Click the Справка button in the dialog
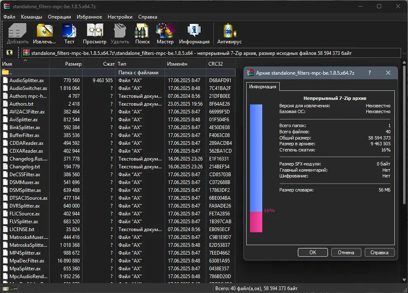This screenshot has height=293, width=408. [379, 253]
